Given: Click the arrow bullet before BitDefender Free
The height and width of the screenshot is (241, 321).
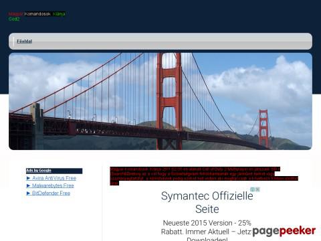Looking at the screenshot, I should [x=28, y=193].
